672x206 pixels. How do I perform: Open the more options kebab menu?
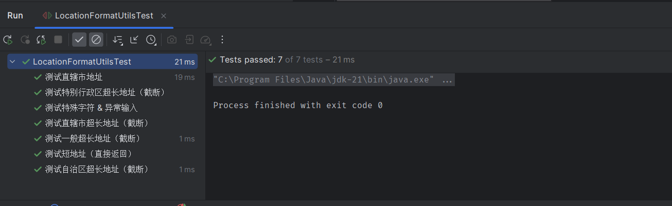click(222, 39)
